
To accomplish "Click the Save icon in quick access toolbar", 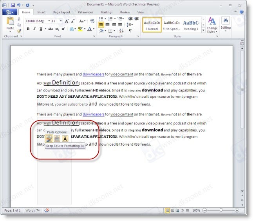I will 13,5.
